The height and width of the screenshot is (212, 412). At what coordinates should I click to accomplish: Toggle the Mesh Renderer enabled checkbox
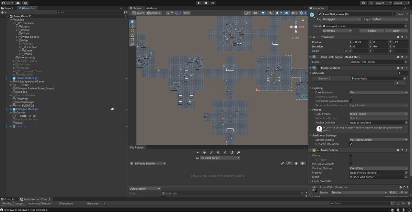point(318,68)
